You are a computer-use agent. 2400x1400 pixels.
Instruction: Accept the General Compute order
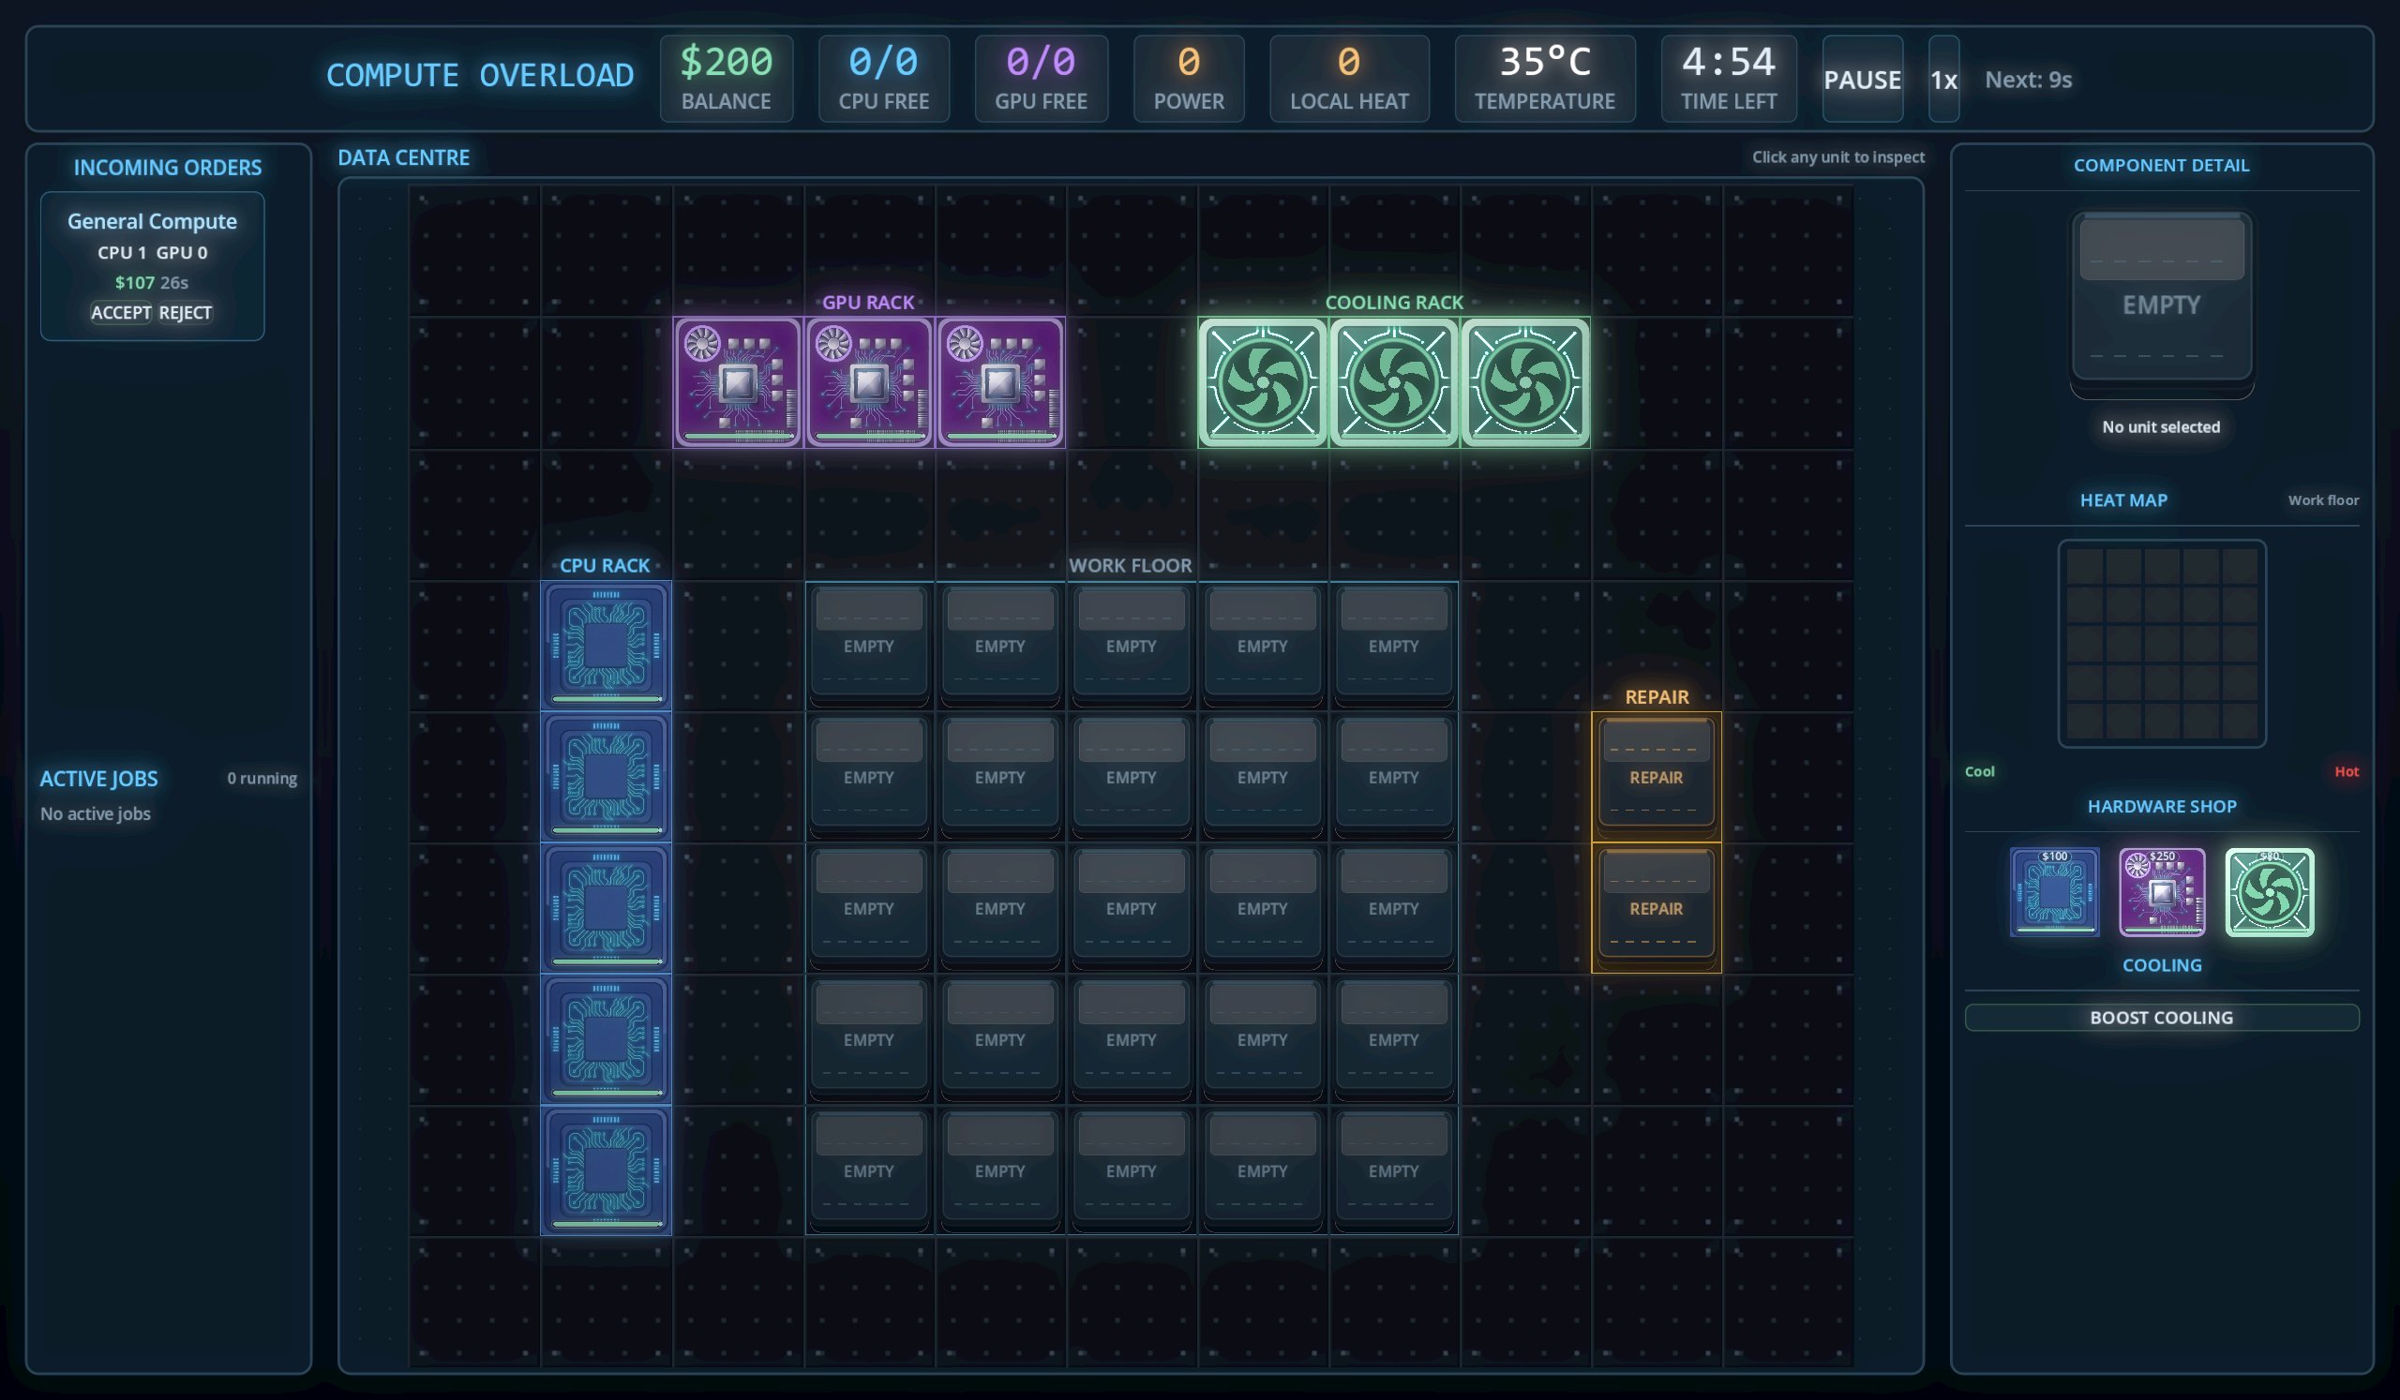click(121, 312)
